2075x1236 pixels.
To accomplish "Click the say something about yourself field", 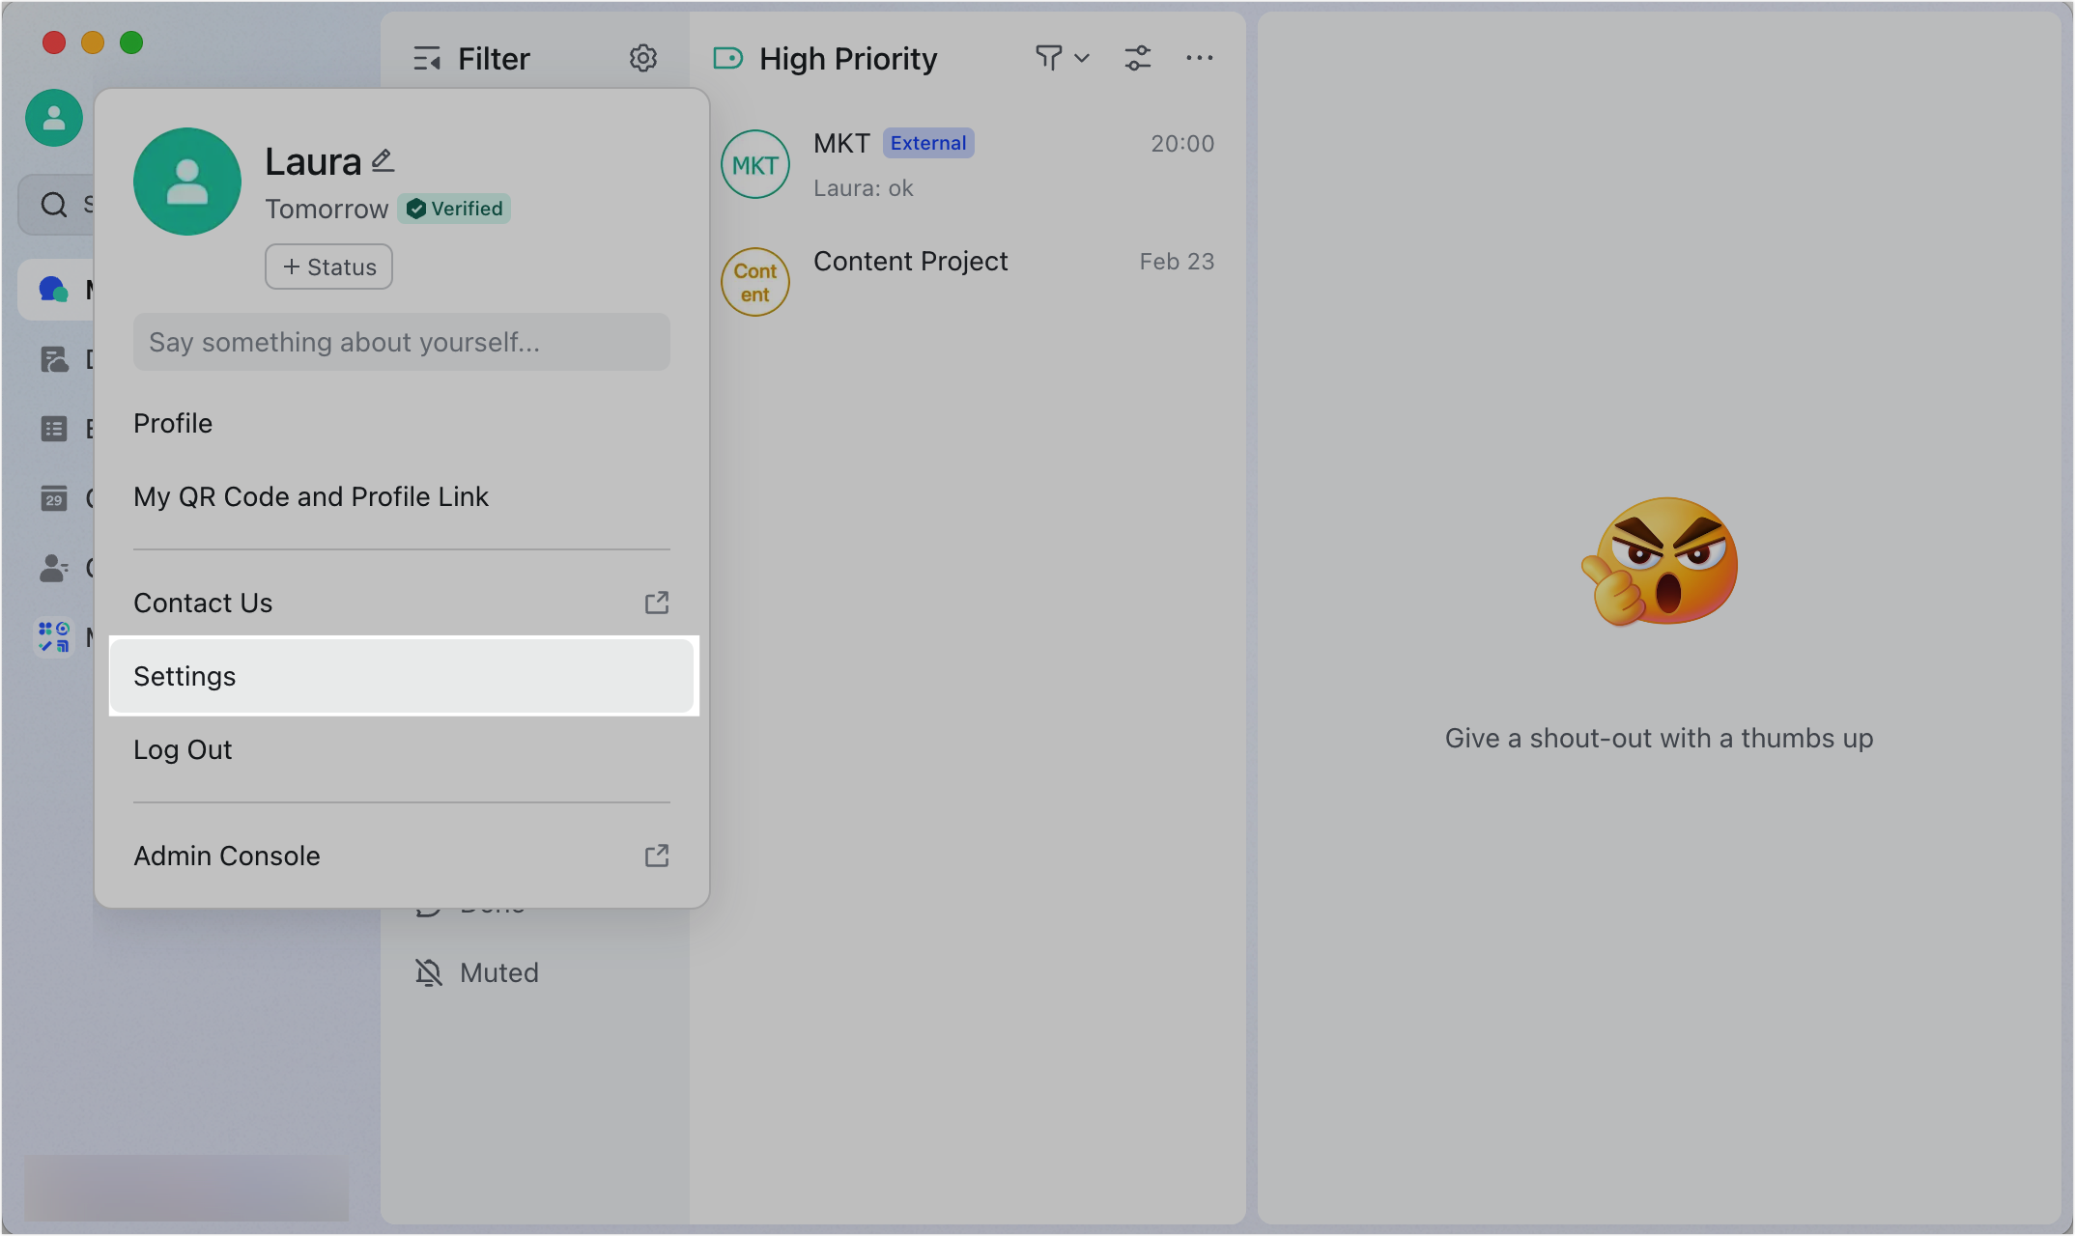I will click(401, 342).
